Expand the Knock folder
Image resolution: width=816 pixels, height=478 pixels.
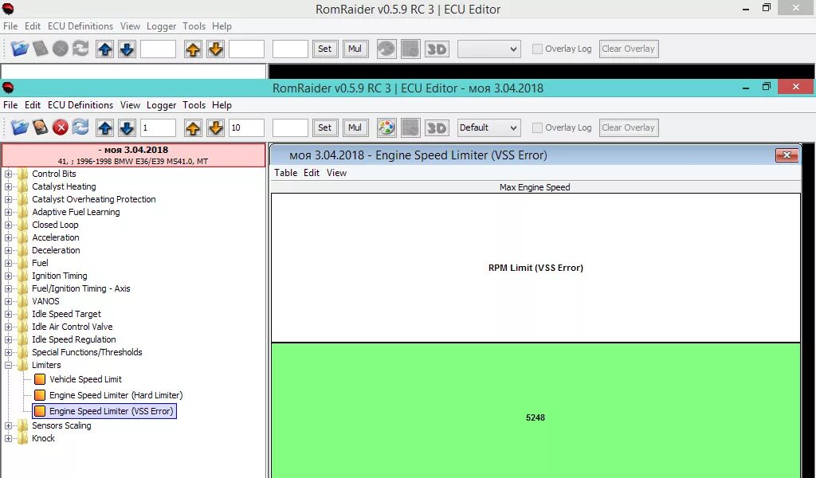click(8, 438)
